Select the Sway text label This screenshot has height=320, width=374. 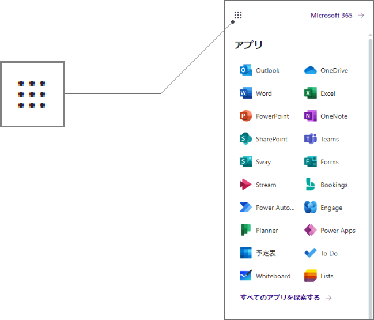click(x=263, y=162)
